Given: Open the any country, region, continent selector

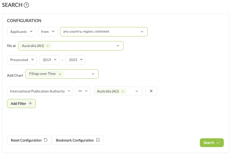Looking at the screenshot, I should coord(104,32).
